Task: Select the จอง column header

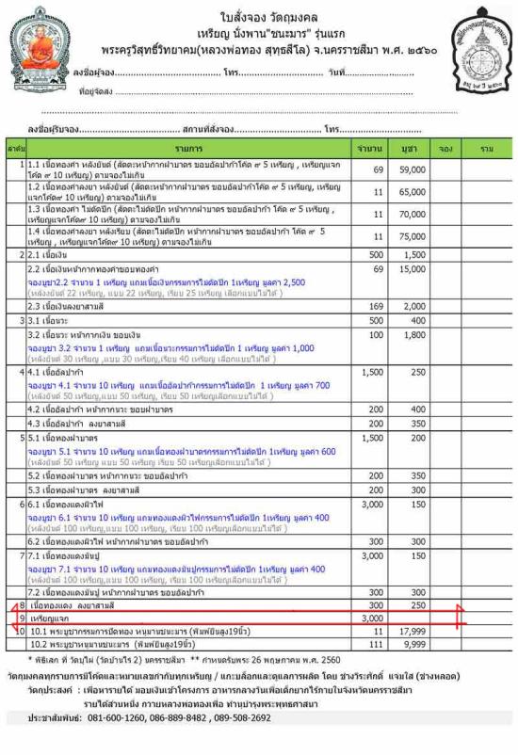Action: coord(445,149)
